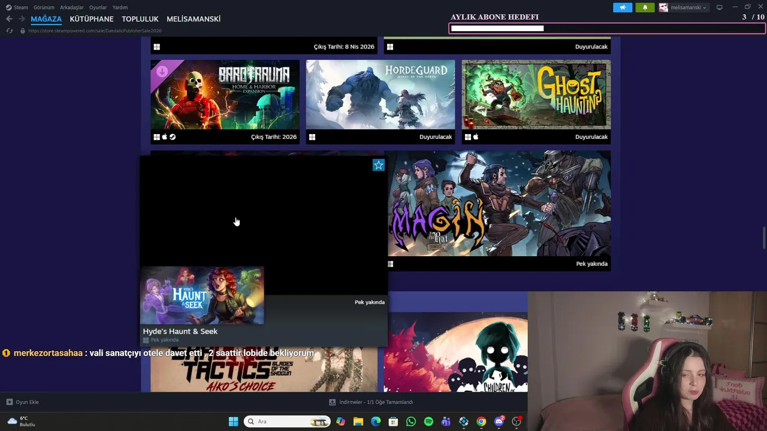
Task: Go back with the back arrow
Action: tap(9, 19)
